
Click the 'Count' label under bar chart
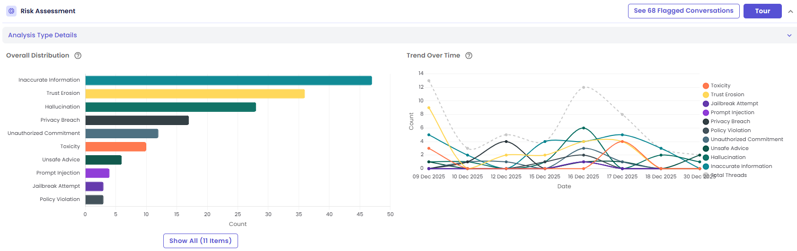(238, 224)
